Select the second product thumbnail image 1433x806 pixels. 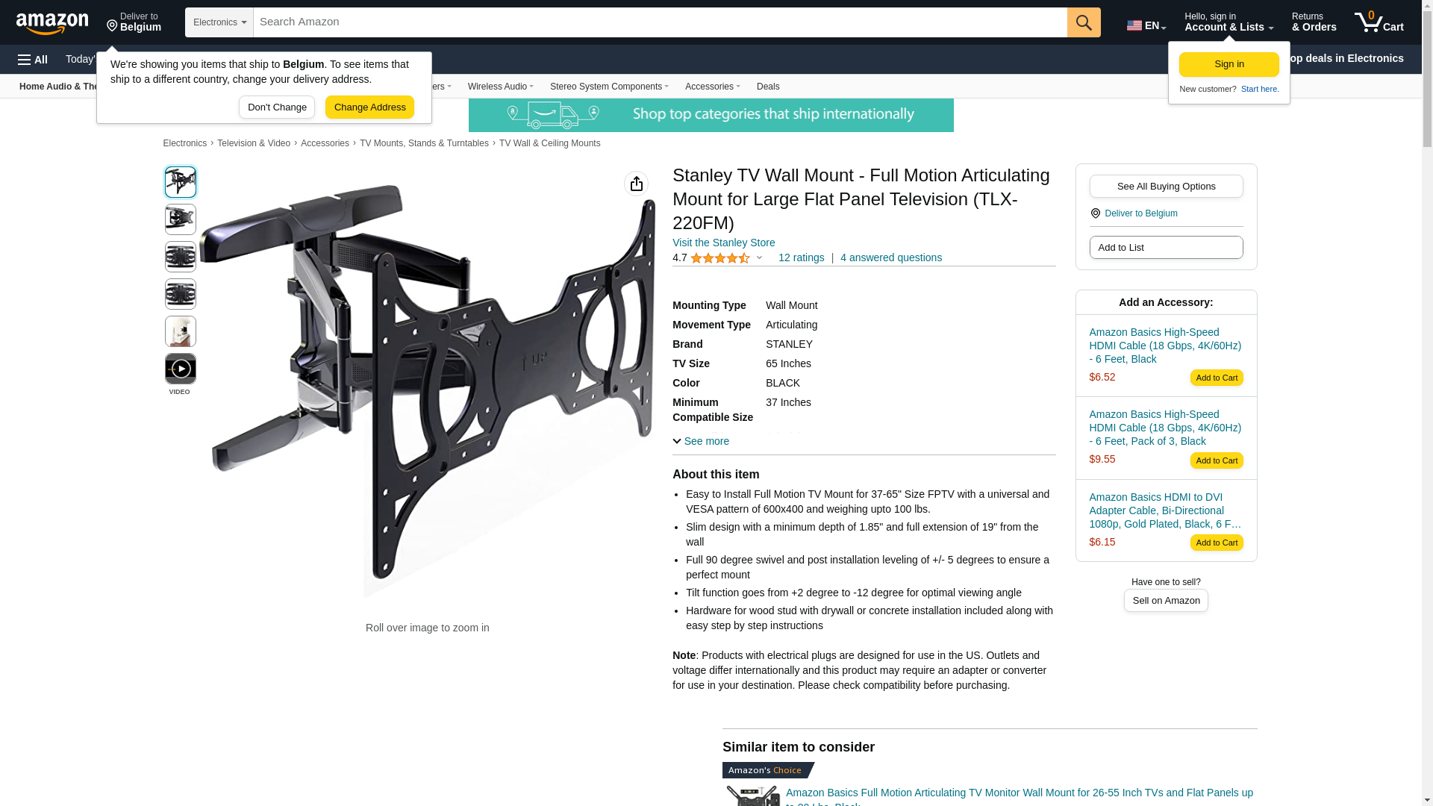click(180, 219)
